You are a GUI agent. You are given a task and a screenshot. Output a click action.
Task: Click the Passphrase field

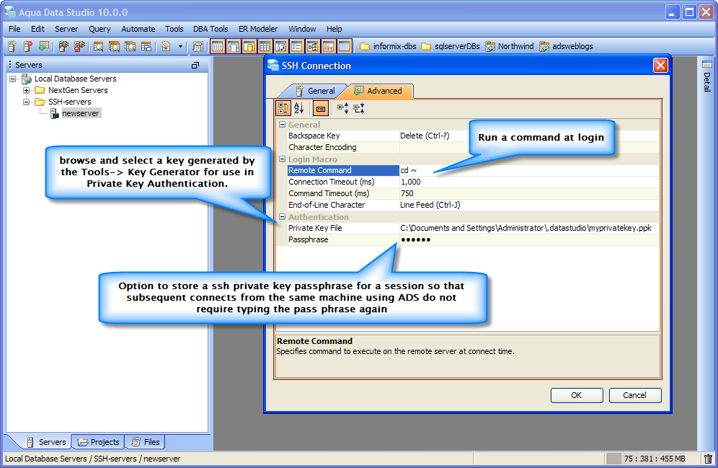point(529,239)
